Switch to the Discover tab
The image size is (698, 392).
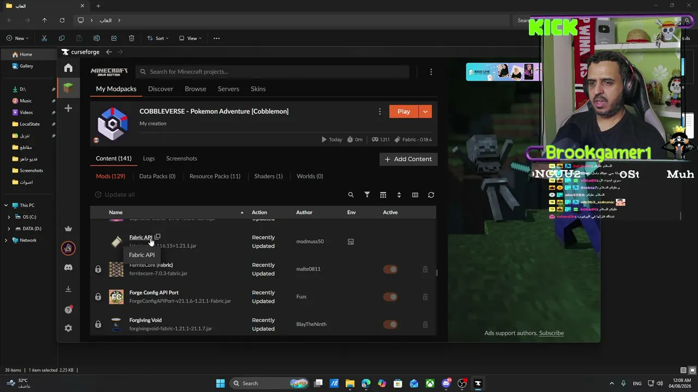160,89
